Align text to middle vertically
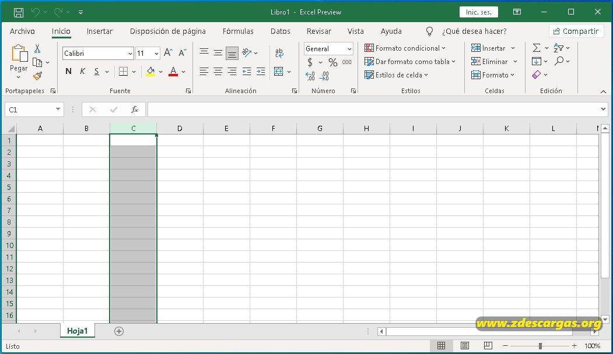613x354 pixels. click(218, 52)
